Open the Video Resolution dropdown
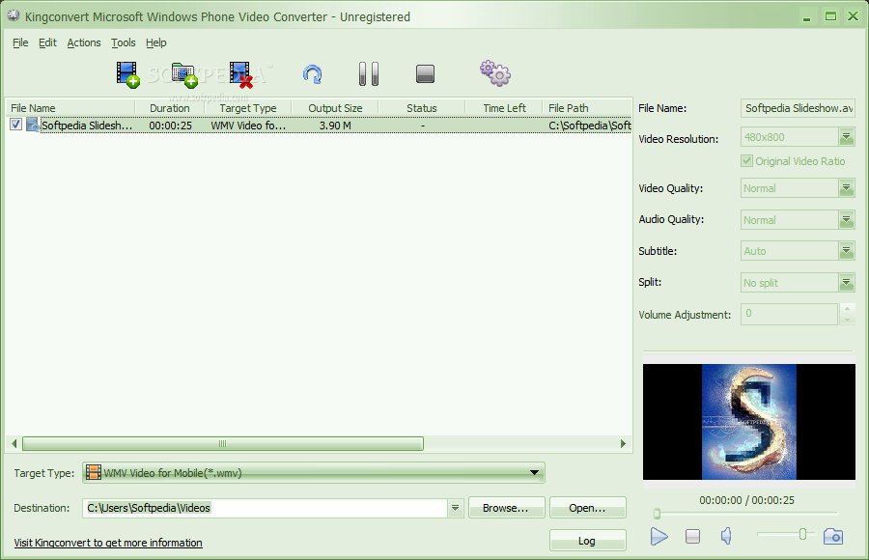The width and height of the screenshot is (869, 560). [846, 137]
